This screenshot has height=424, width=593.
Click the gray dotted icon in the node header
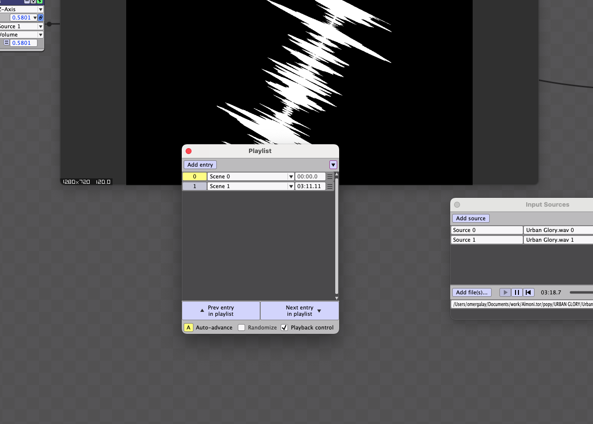(33, 1)
